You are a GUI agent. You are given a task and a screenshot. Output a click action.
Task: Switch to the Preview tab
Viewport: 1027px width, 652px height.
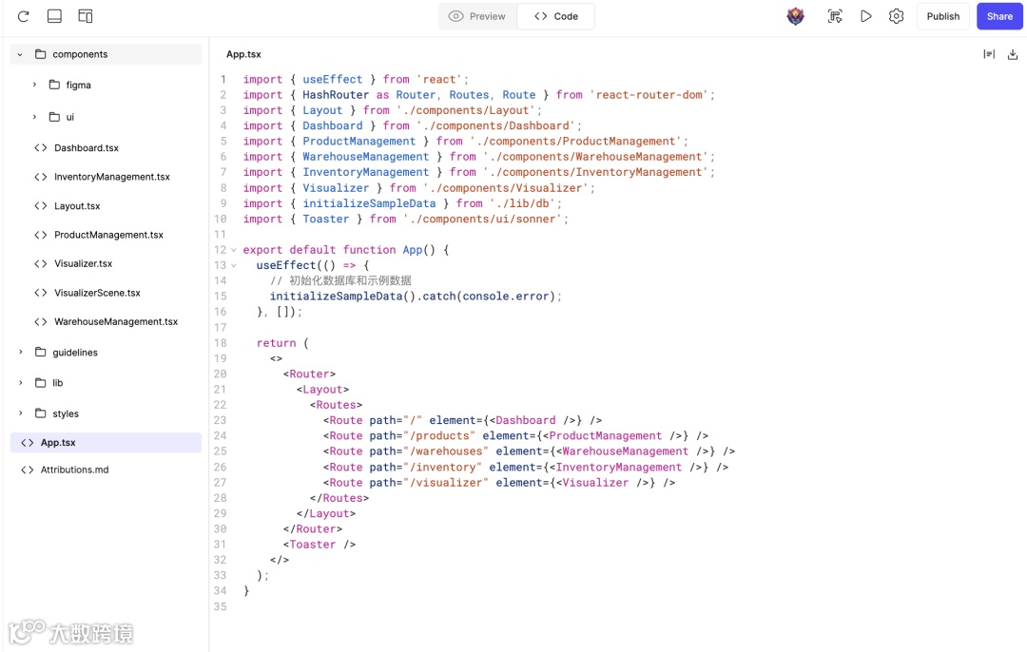click(477, 16)
